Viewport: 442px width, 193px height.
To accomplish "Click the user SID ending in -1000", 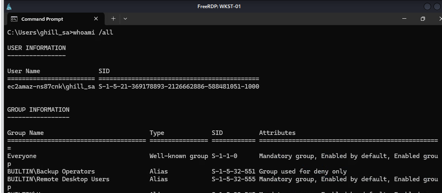I will (x=179, y=87).
